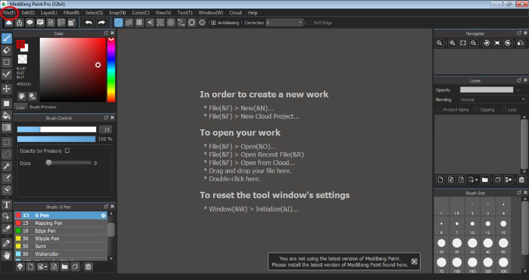Click the Redo arrow in toolbar
The image size is (529, 280).
click(101, 23)
